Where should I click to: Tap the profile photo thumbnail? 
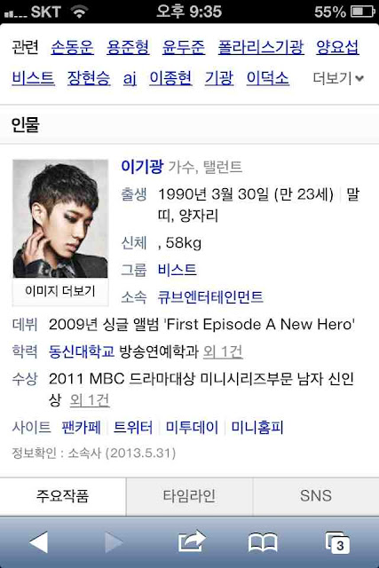coord(60,219)
